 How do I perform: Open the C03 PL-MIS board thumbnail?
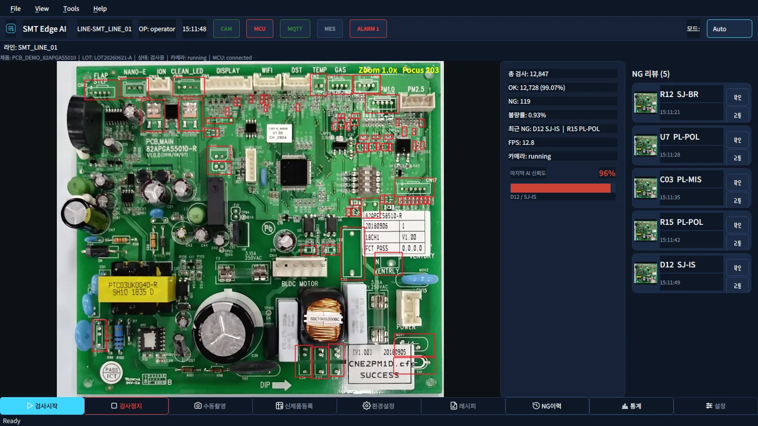(646, 188)
